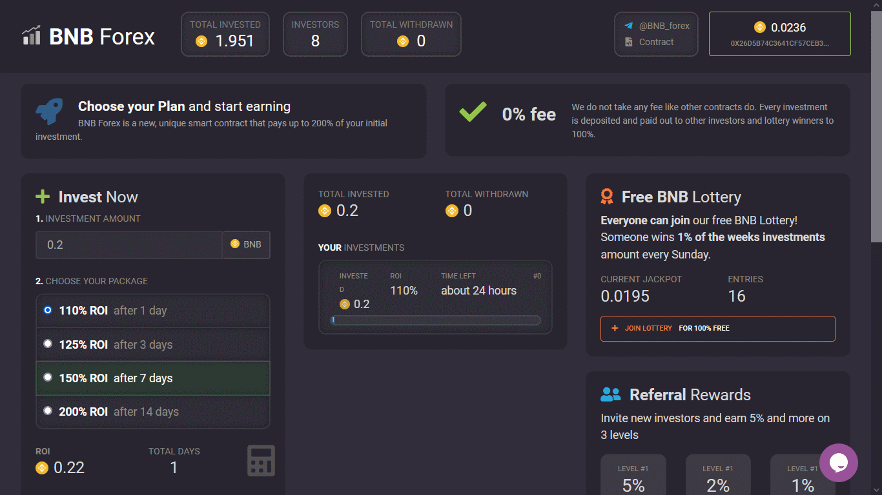Screen dimensions: 882x495
Task: Click the 'Your Investments' label
Action: (x=361, y=247)
